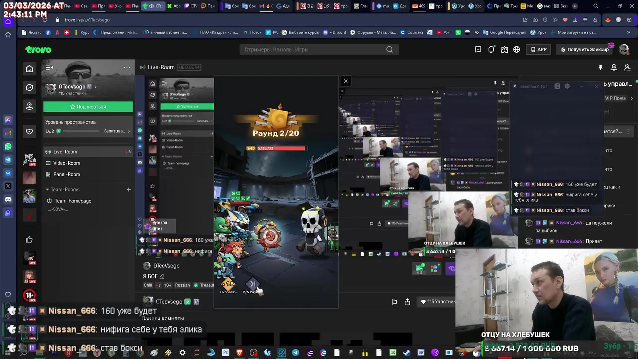This screenshot has width=638, height=359.
Task: Click the crown rewards icon in header
Action: tap(504, 50)
